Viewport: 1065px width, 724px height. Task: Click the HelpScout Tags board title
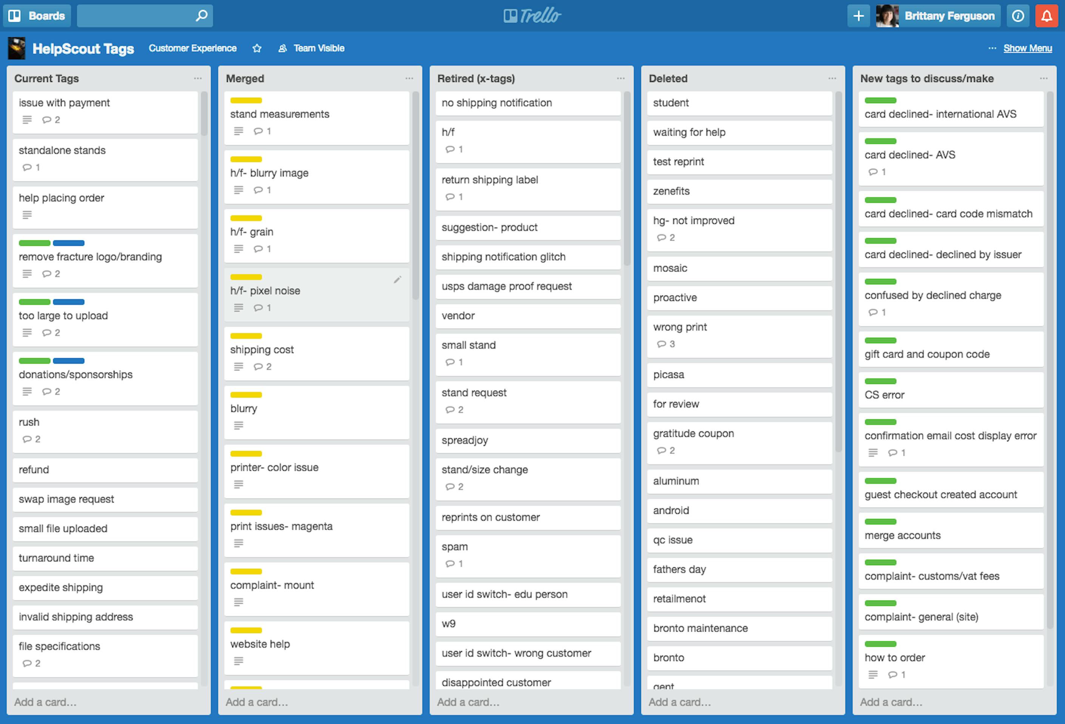83,49
